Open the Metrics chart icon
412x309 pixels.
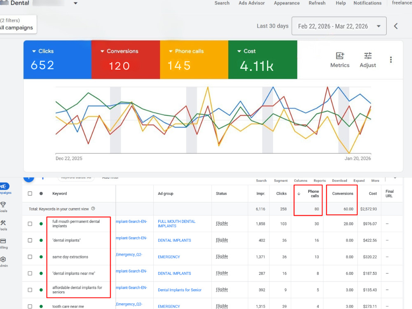(x=340, y=56)
